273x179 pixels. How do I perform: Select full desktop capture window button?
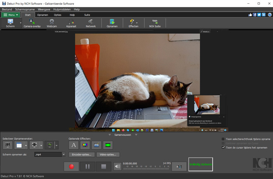coord(7,145)
